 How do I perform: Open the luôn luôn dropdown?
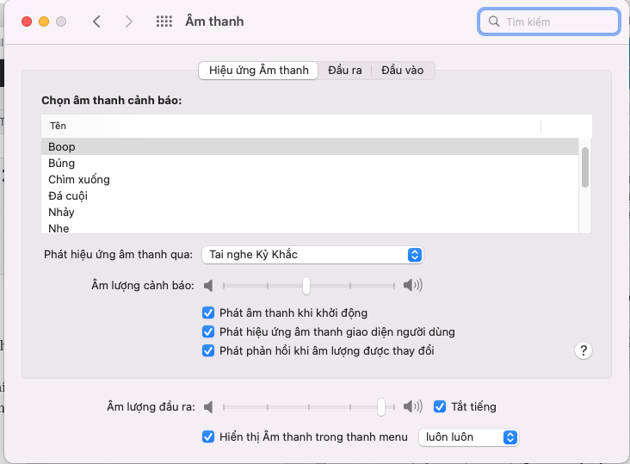tap(468, 437)
